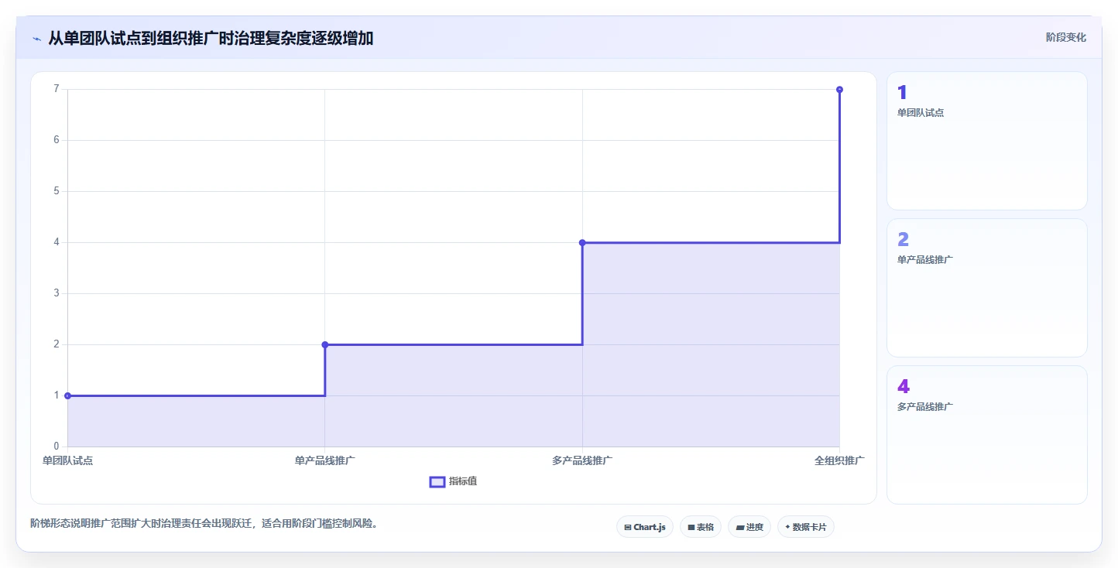Screen dimensions: 1118x568
Task: Click the y-axis value 7
Action: (x=56, y=89)
